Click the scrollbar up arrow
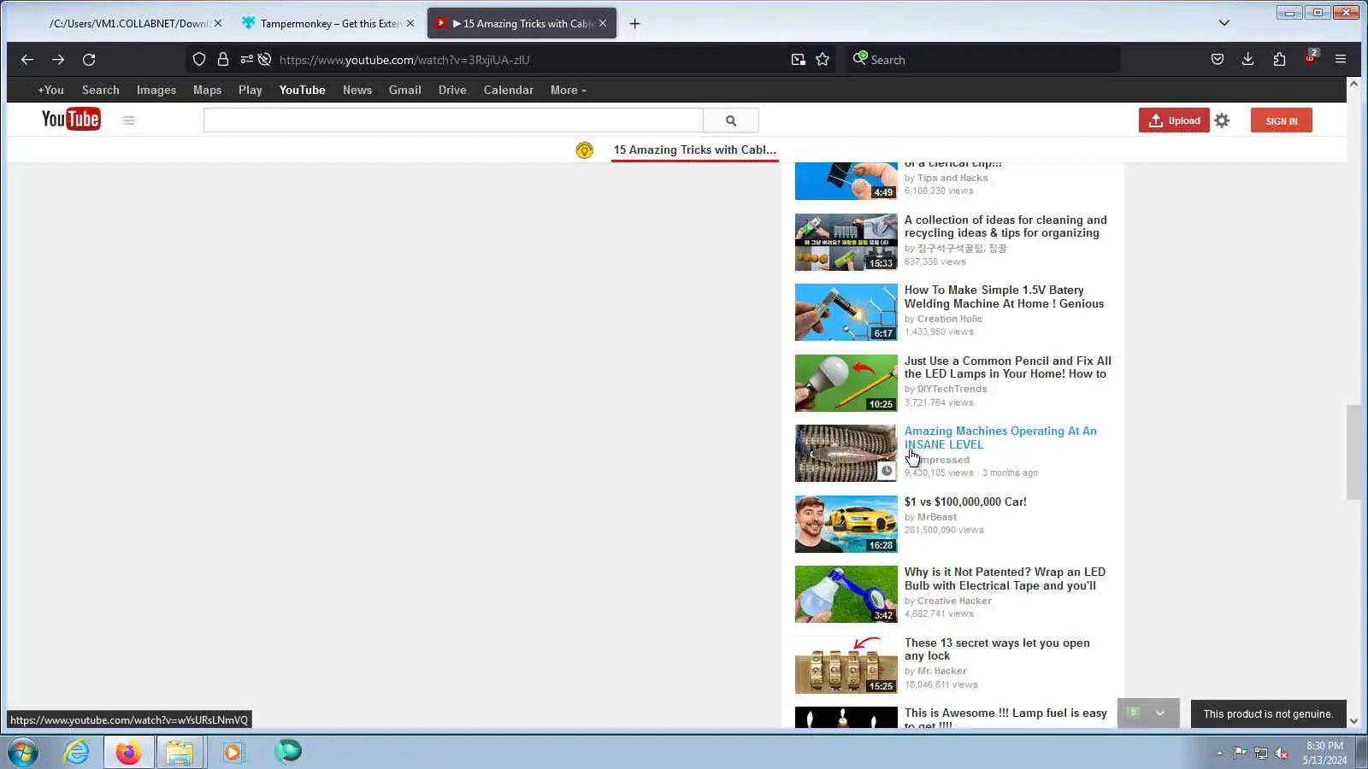The image size is (1368, 769). pos(1353,84)
